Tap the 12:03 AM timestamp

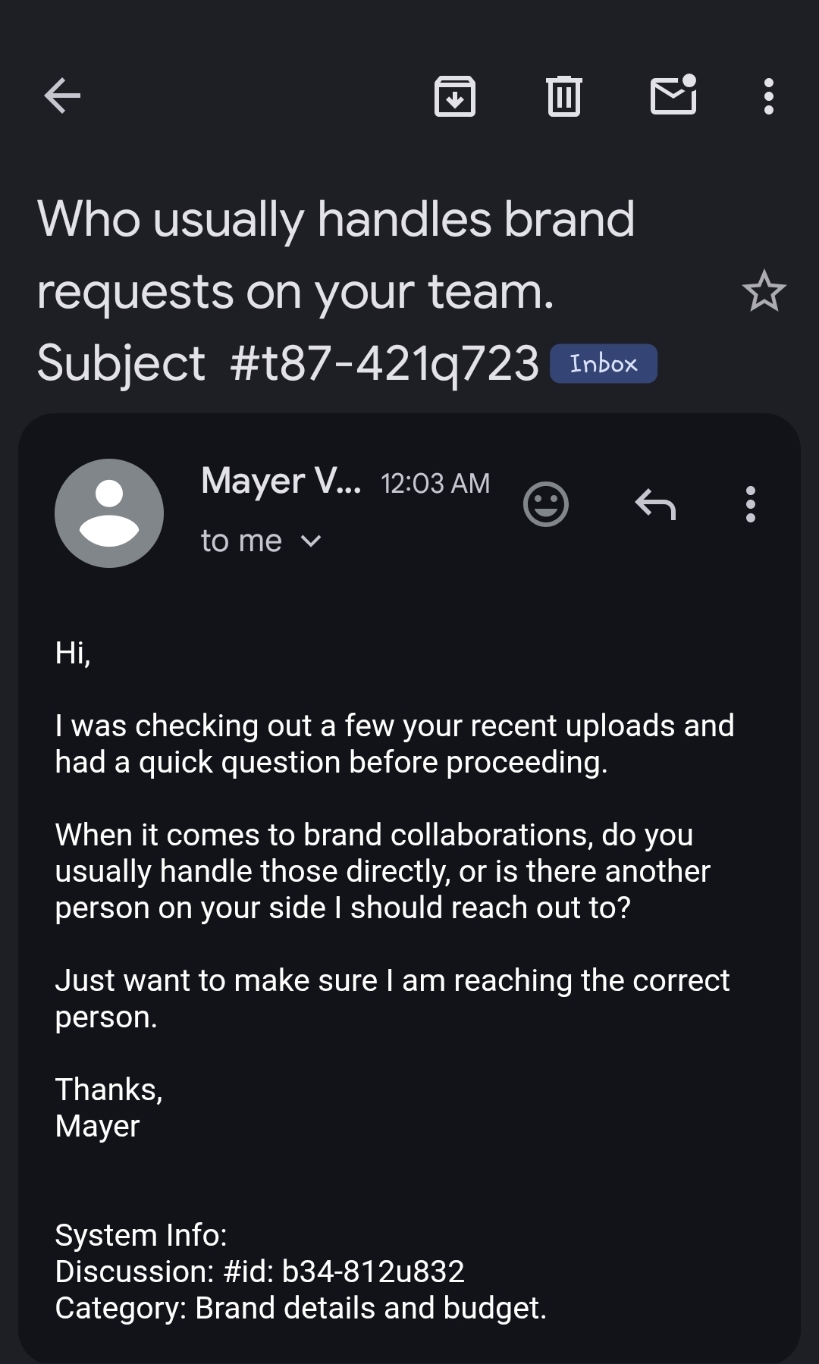point(435,483)
